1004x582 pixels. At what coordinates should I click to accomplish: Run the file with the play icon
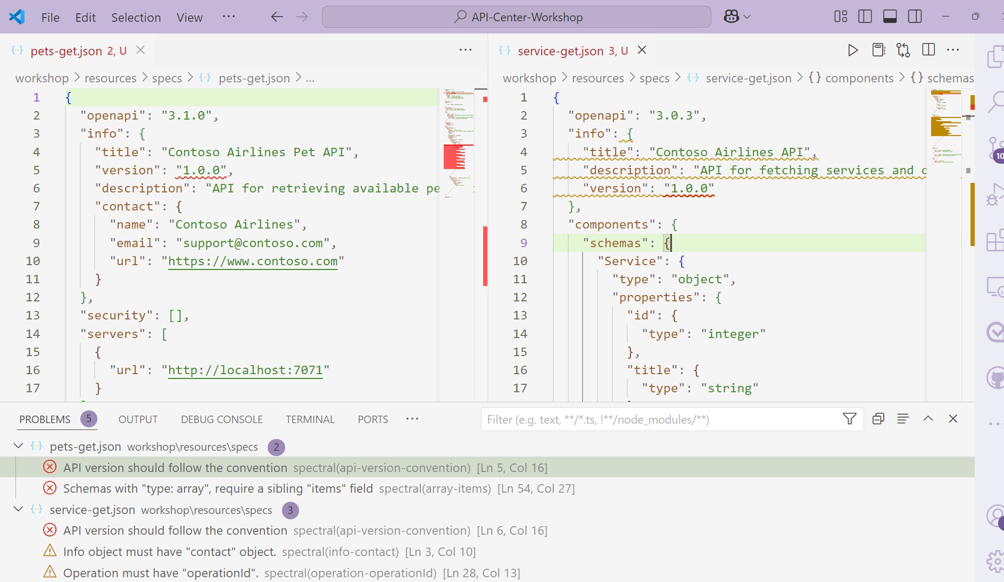[853, 50]
